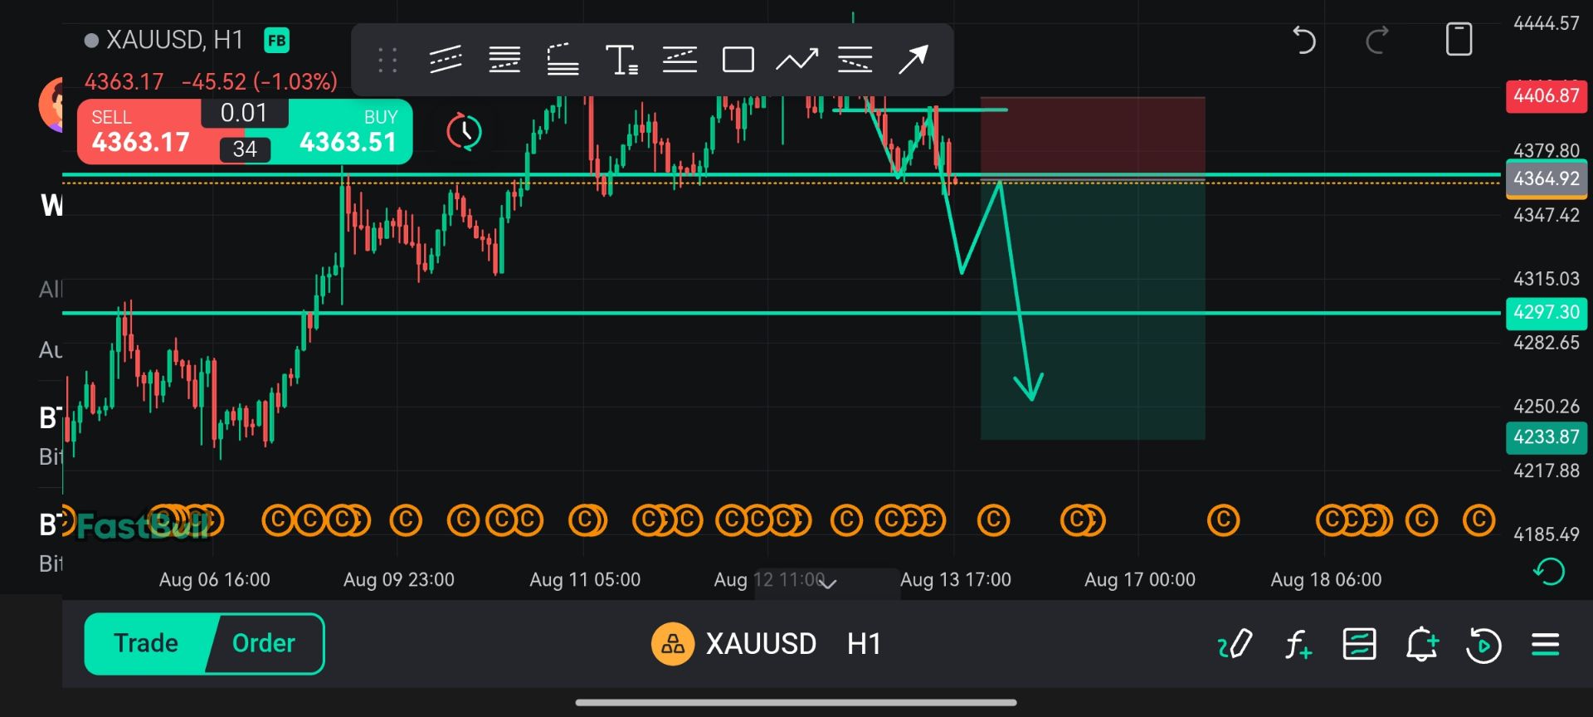Open the indicators function icon
The height and width of the screenshot is (717, 1593).
(x=1298, y=644)
